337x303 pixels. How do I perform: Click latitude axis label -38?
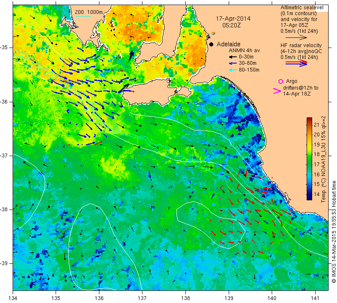coord(4,210)
